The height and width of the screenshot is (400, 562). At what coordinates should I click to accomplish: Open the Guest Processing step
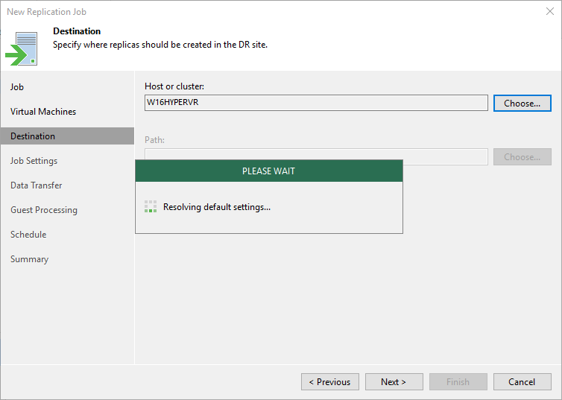click(44, 210)
